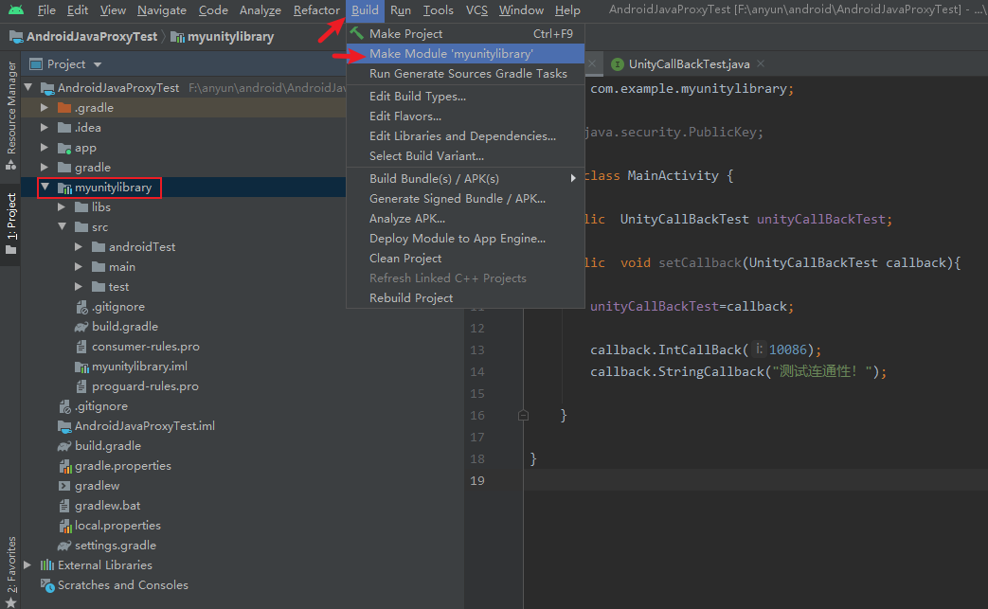The width and height of the screenshot is (988, 609).
Task: Expand the androidTest folder
Action: 78,247
